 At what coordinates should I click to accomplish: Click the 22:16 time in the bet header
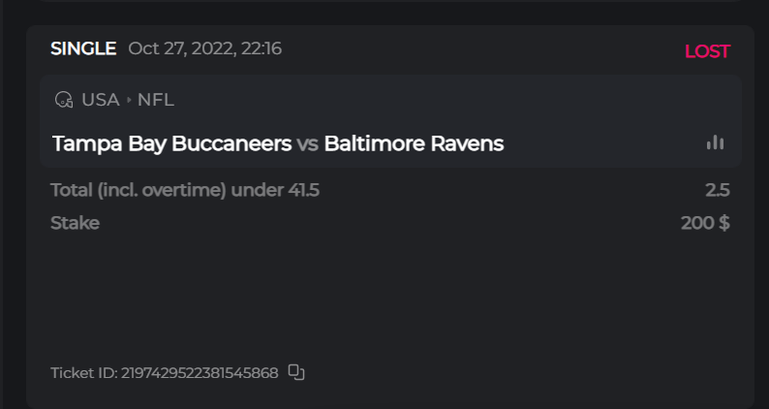261,48
